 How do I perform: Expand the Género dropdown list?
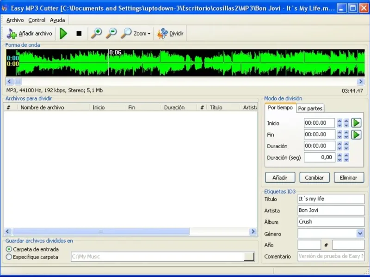[360, 234]
